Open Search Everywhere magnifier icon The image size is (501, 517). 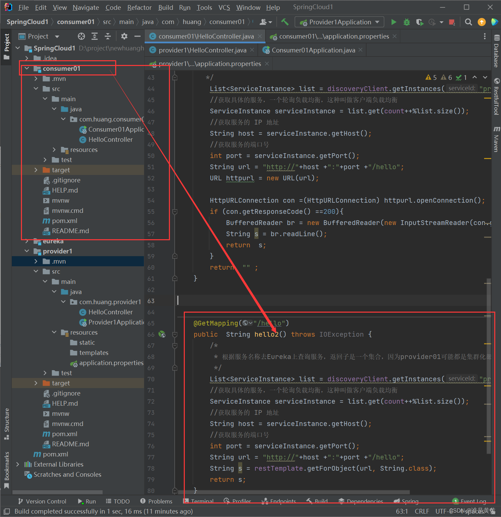click(x=468, y=22)
